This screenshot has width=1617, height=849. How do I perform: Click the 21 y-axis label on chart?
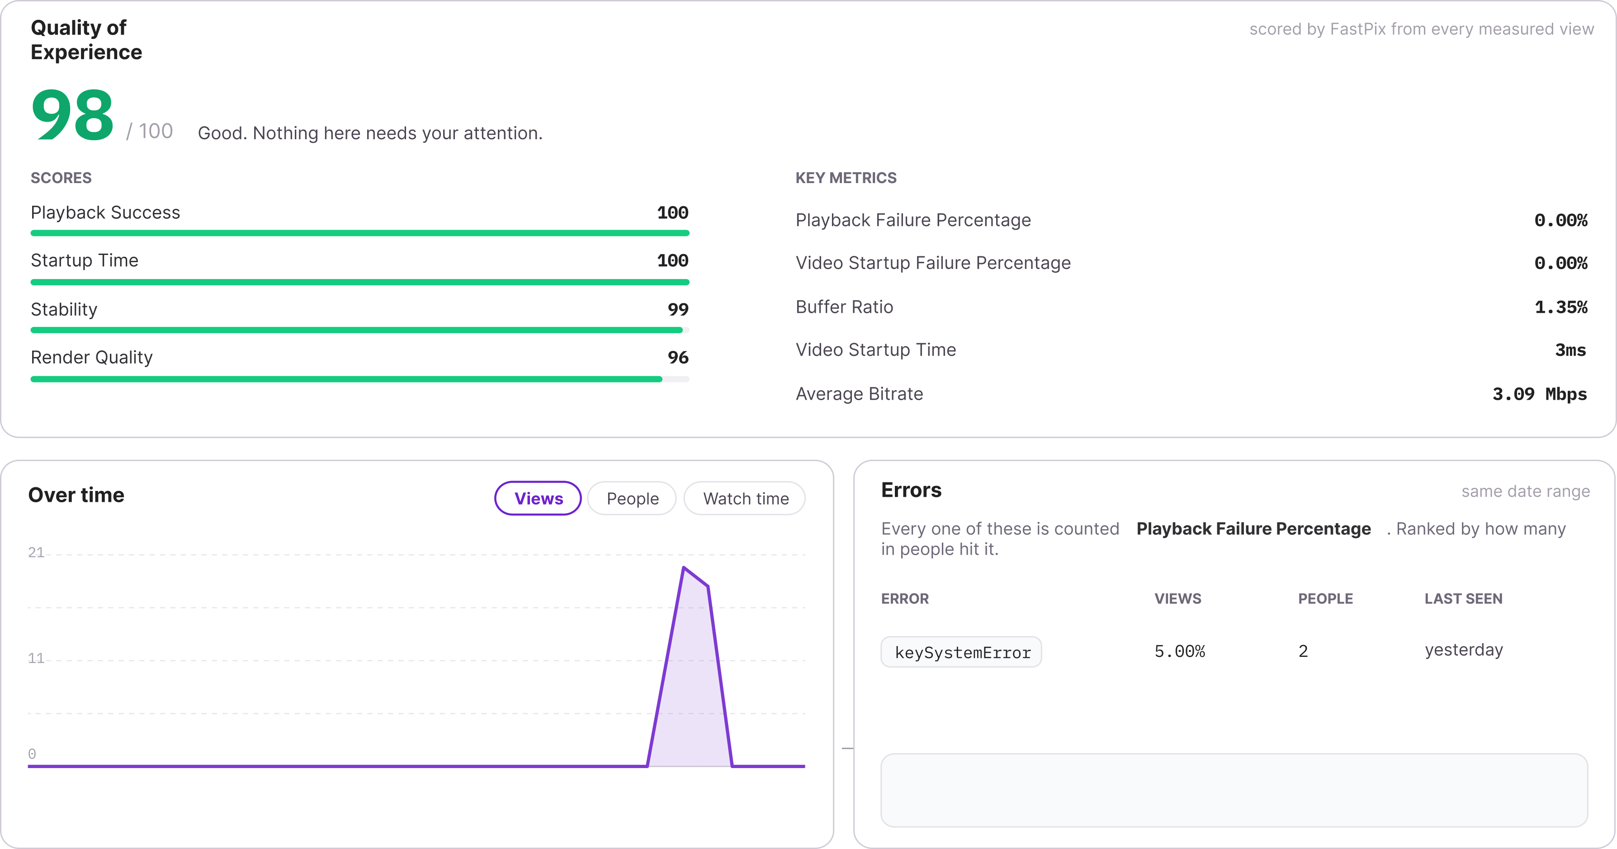point(36,553)
